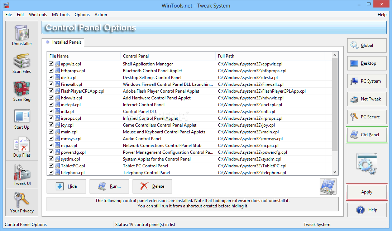The width and height of the screenshot is (392, 231).
Task: Open the Edit menu
Action: tap(20, 14)
